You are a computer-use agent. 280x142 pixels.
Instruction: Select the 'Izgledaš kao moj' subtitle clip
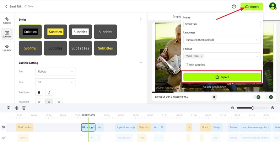126,127
